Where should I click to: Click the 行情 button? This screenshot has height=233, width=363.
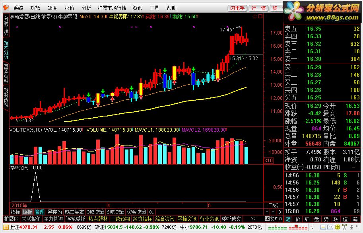tap(258, 8)
